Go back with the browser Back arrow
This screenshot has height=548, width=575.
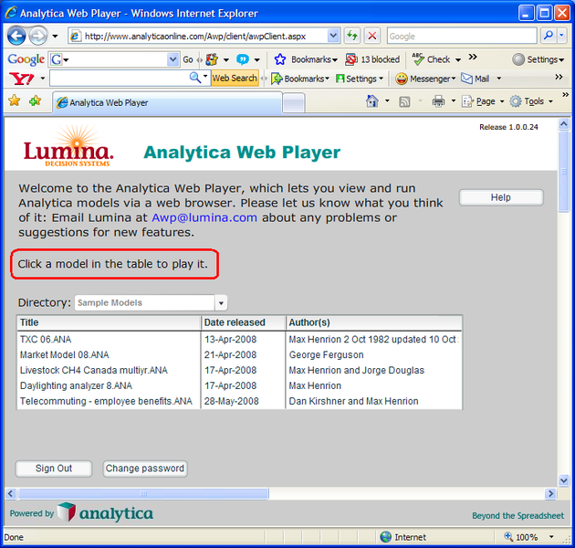click(x=16, y=36)
